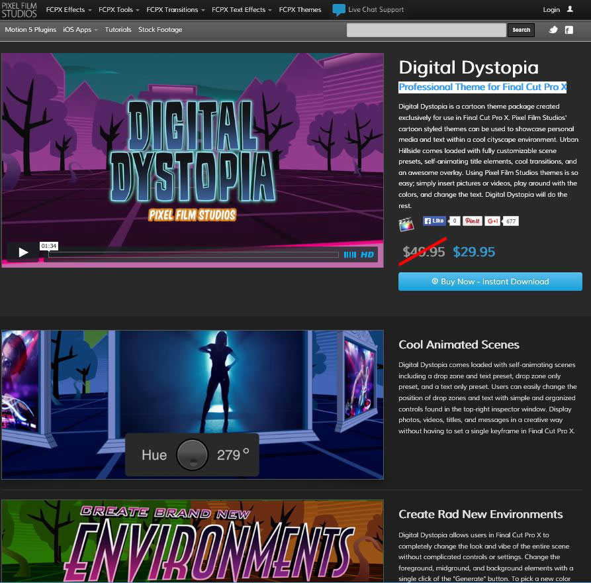591x583 pixels.
Task: Open the Live Chat Support bubble icon
Action: click(338, 10)
